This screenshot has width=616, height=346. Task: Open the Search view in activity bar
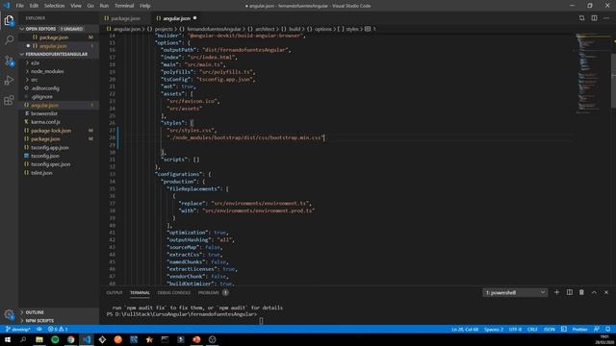point(9,39)
